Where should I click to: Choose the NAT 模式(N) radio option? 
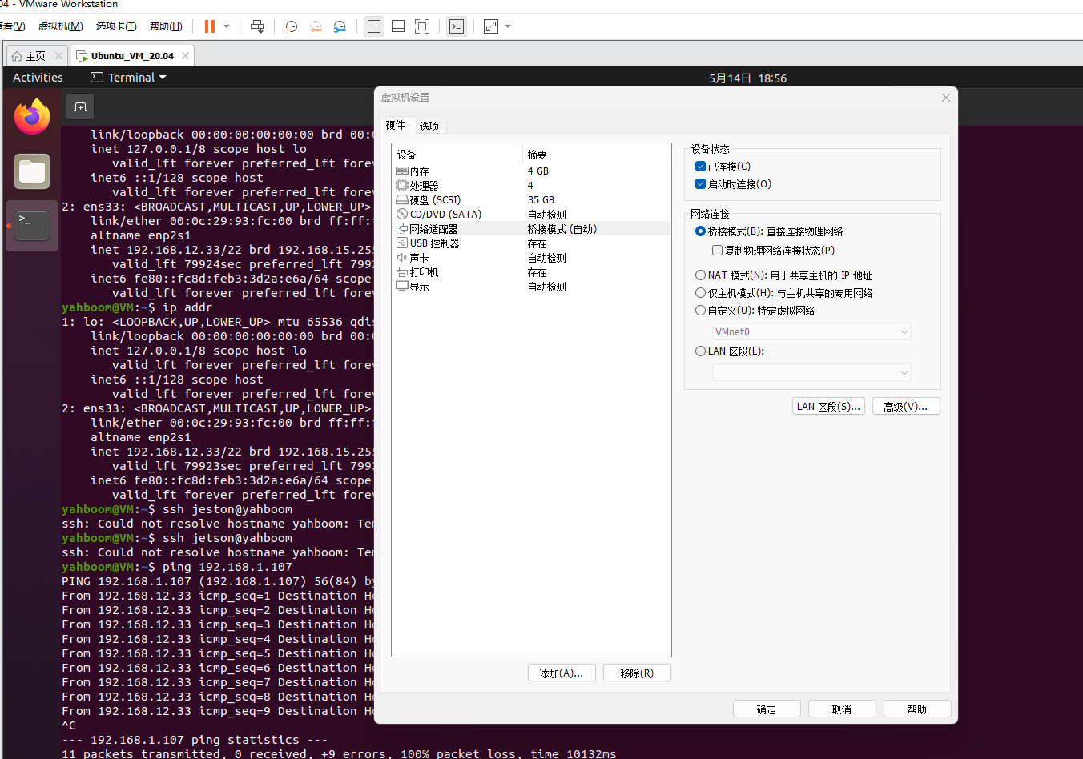click(701, 275)
